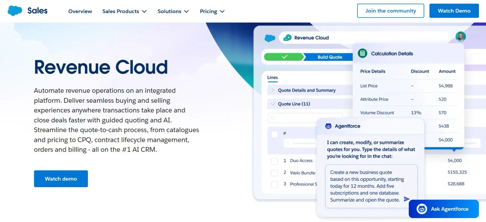Check the Welo Bundle row checkbox

pos(274,173)
